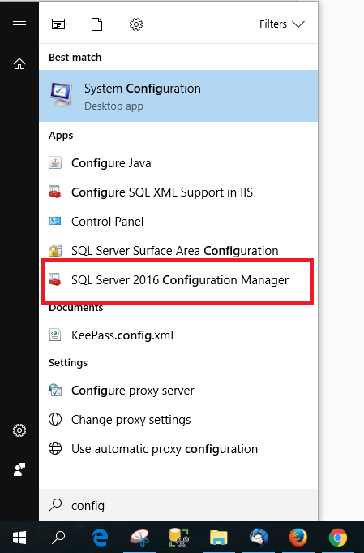This screenshot has height=553, width=364.
Task: Launch System Configuration best match
Action: point(178,96)
